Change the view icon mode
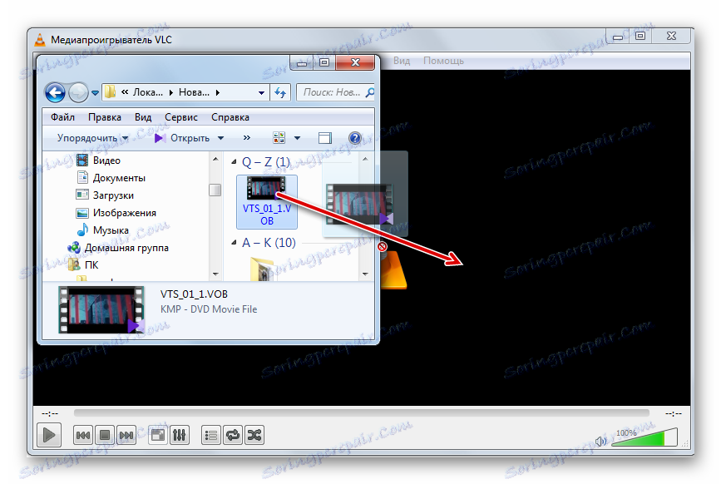This screenshot has width=721, height=484. tap(279, 138)
